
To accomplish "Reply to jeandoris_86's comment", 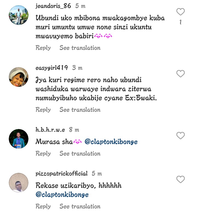I will point(43,48).
